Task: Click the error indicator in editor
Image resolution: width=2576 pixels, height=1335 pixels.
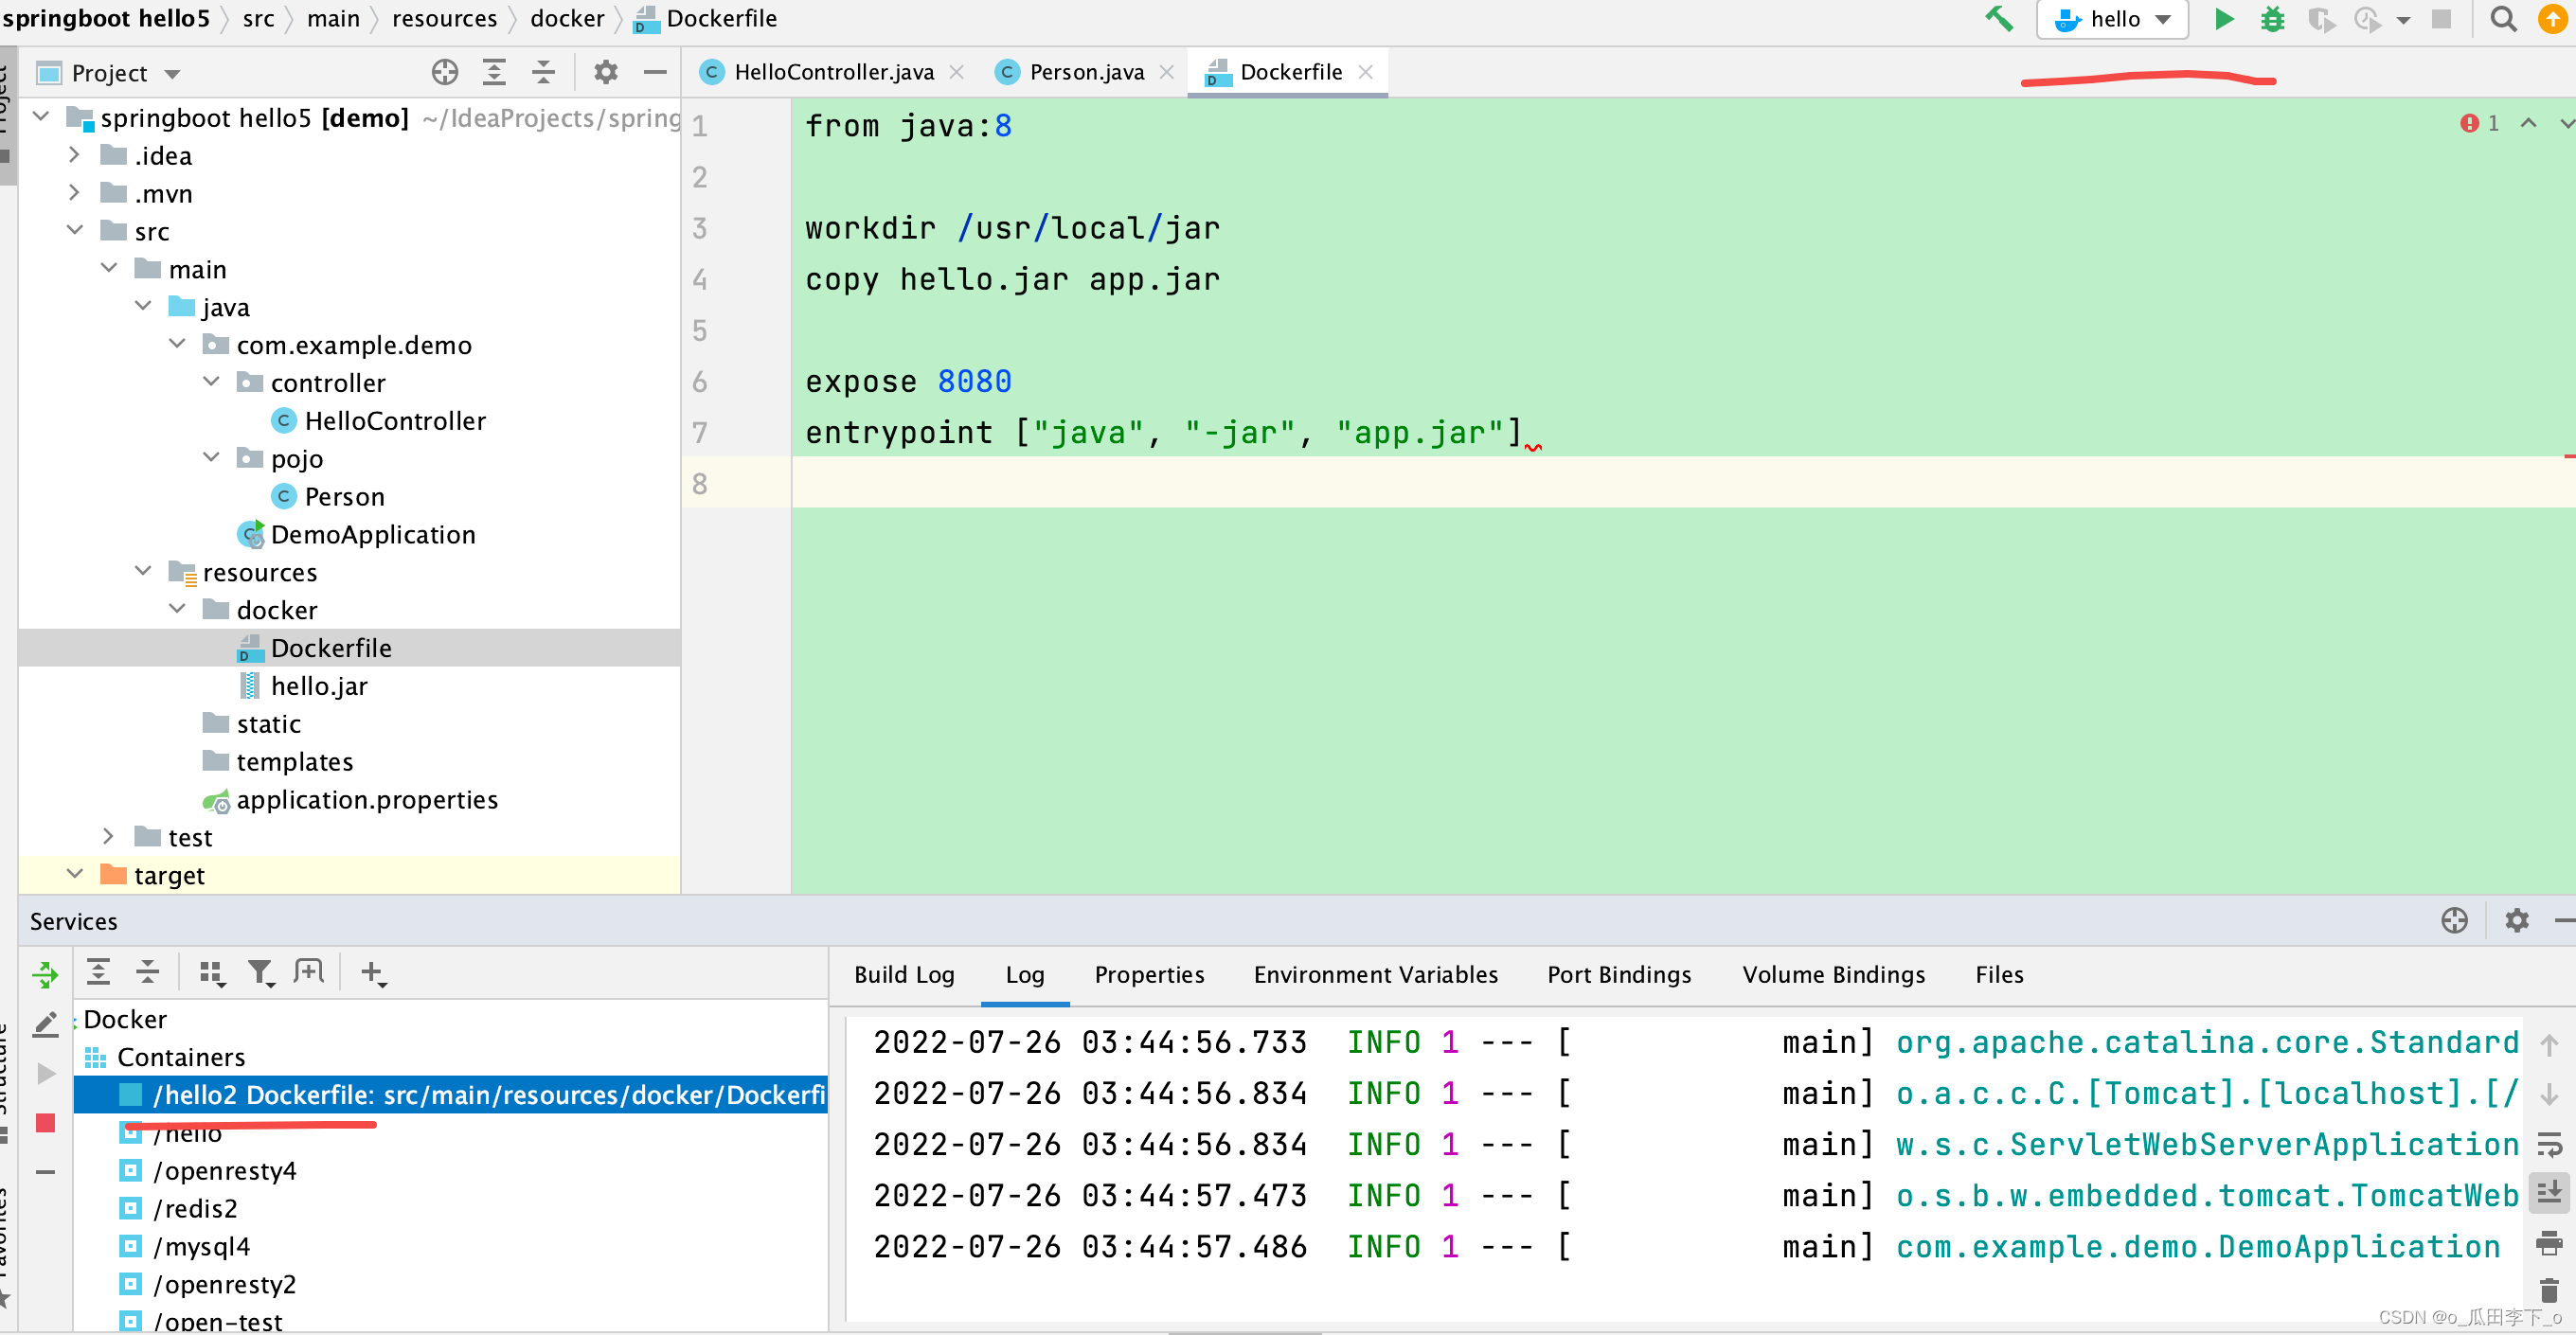Action: [2468, 123]
